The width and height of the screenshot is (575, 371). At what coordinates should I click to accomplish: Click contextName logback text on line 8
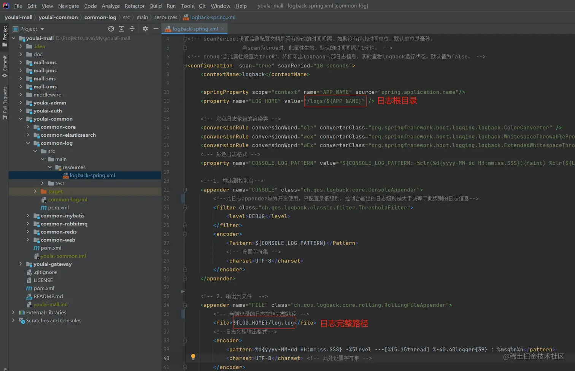[253, 74]
